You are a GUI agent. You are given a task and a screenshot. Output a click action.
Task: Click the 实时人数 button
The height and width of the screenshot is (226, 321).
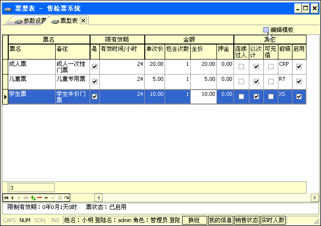pos(273,220)
